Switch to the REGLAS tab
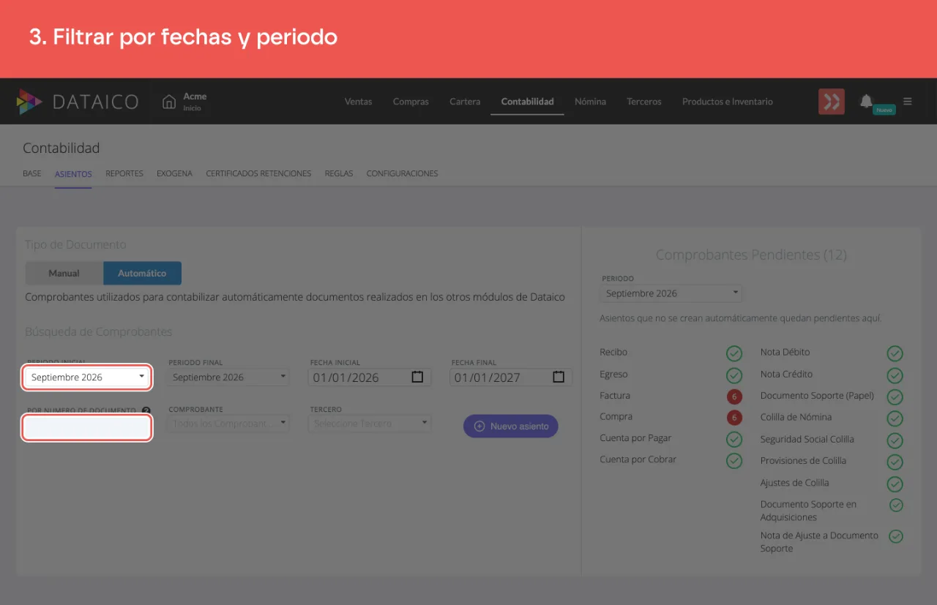This screenshot has width=937, height=605. coord(339,174)
